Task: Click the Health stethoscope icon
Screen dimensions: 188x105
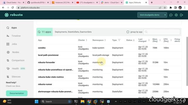Action: coord(8,69)
